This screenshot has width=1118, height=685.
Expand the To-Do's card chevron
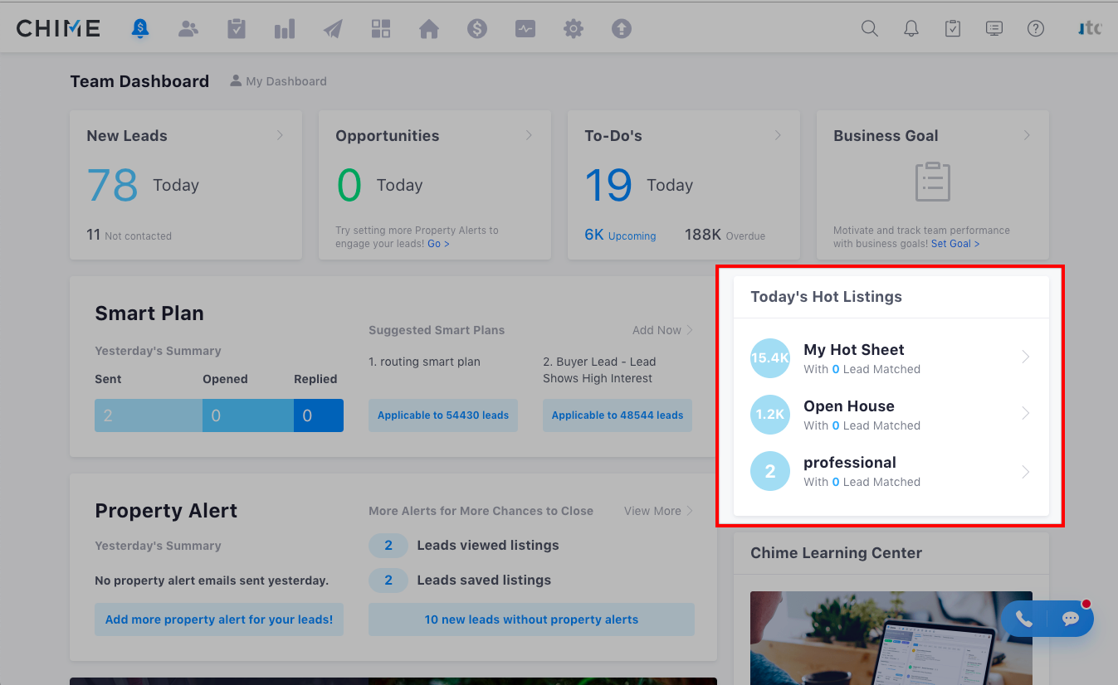click(778, 135)
